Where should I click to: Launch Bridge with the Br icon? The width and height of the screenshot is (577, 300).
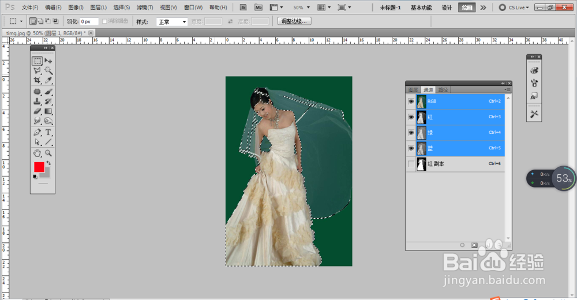(x=243, y=7)
